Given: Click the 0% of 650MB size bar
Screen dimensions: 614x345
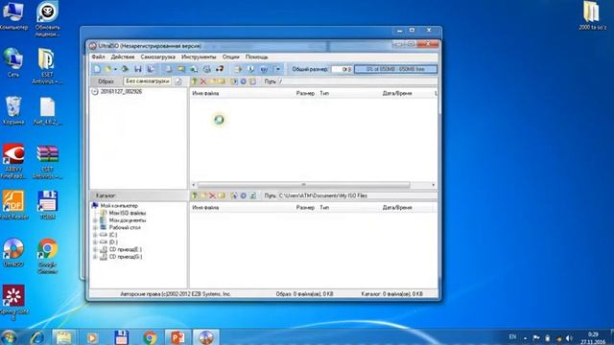Looking at the screenshot, I should click(x=395, y=69).
